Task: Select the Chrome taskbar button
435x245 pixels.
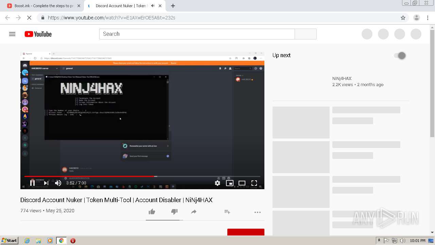Action: click(x=61, y=241)
